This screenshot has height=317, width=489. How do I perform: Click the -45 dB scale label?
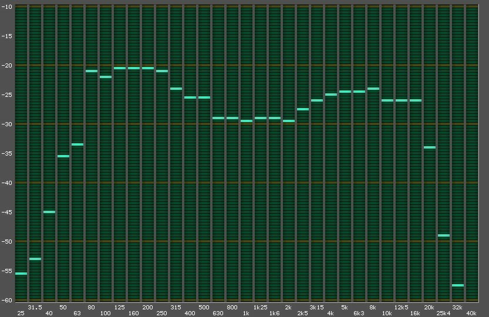6,212
